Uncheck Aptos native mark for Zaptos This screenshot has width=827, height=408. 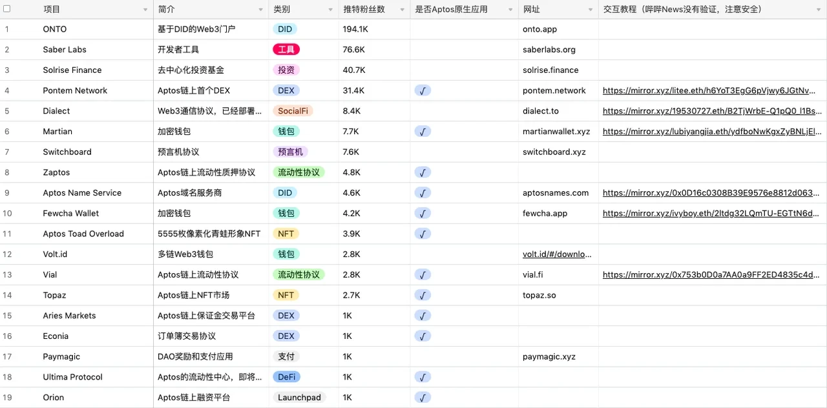pos(423,172)
